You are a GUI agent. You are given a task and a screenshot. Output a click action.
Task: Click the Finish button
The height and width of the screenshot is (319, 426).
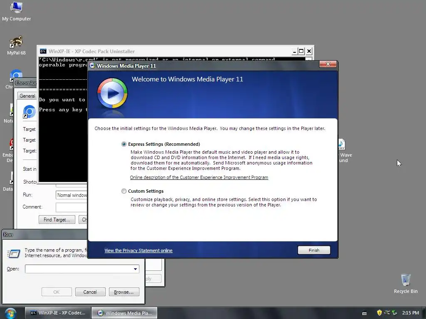[314, 250]
